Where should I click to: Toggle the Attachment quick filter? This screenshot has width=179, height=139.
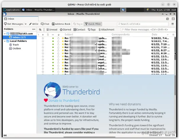(x=107, y=30)
